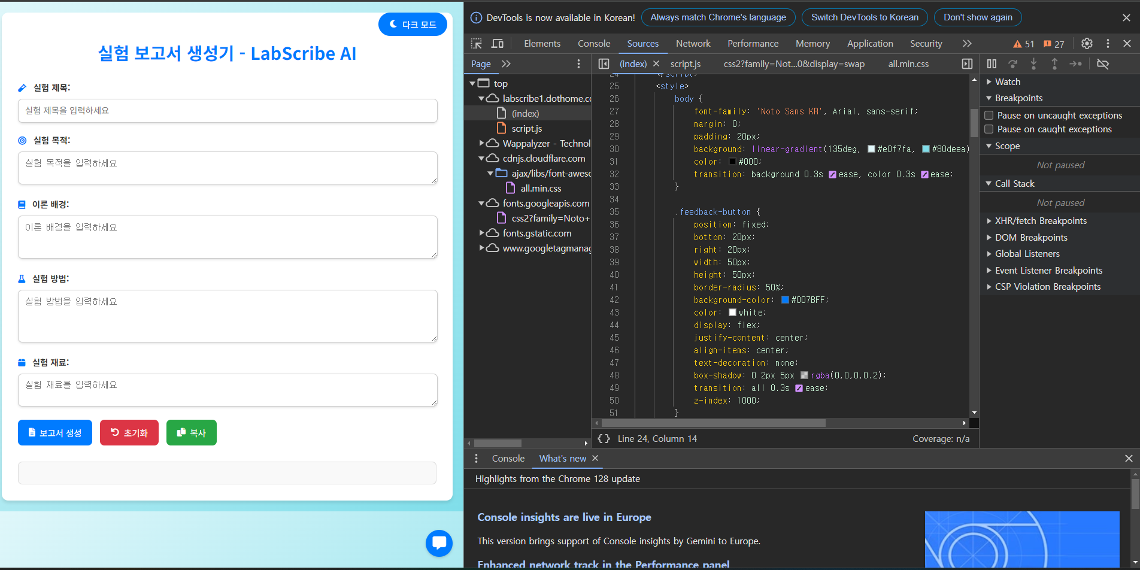Click the step over icon
Viewport: 1140px width, 570px height.
click(x=1012, y=63)
